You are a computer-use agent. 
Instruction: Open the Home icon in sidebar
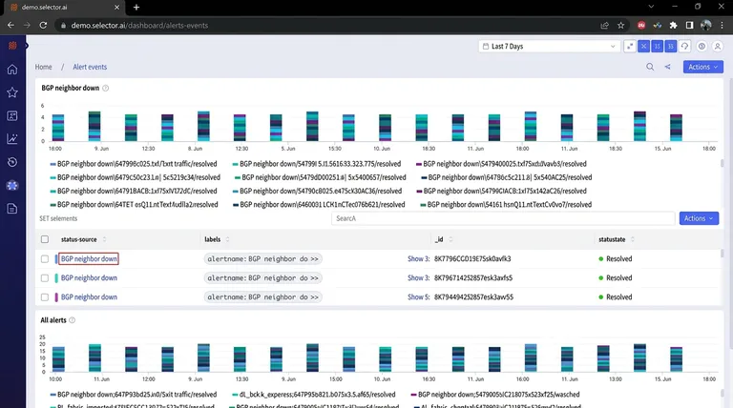point(12,69)
